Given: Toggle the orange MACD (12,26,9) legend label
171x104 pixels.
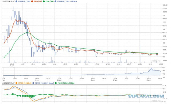Looking at the screenshot, I should 25,83.
